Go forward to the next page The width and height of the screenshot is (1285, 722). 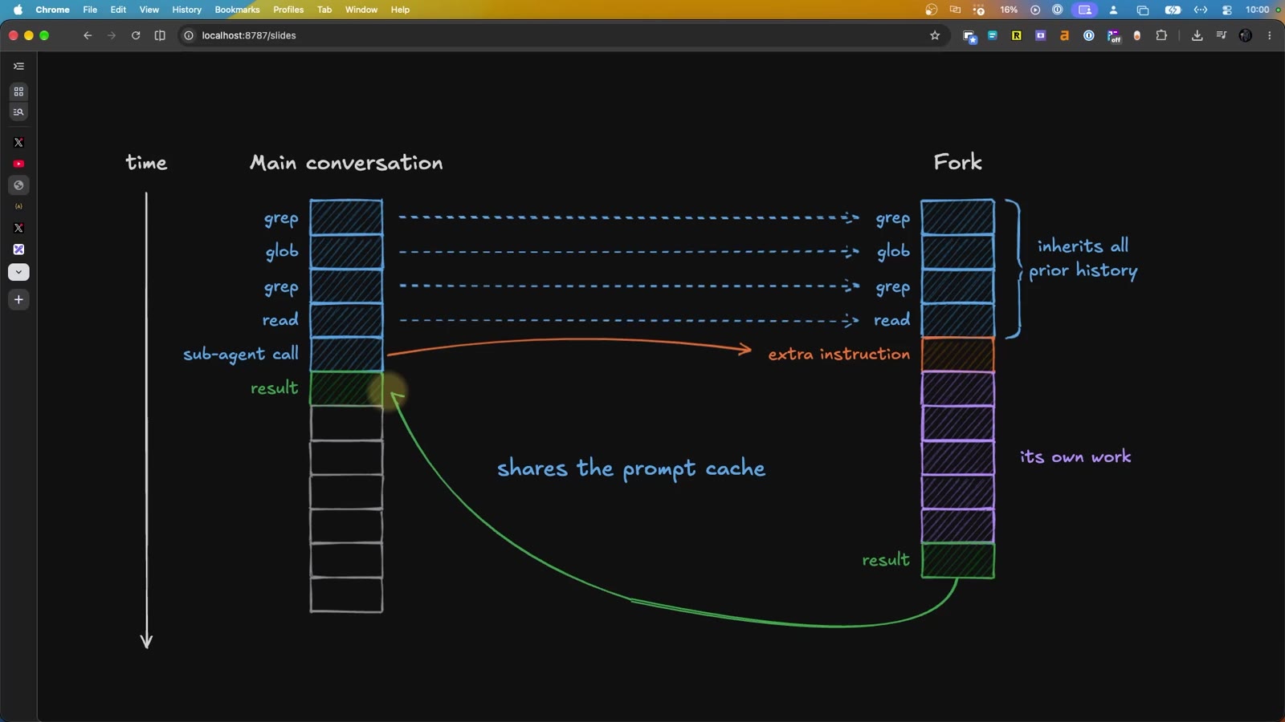coord(112,35)
